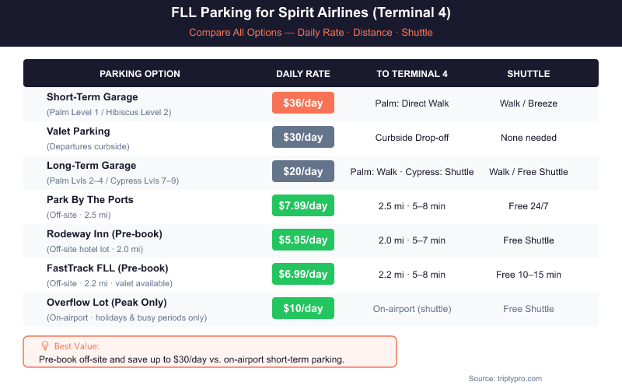Click the green $7.99/day price badge

[x=303, y=206]
